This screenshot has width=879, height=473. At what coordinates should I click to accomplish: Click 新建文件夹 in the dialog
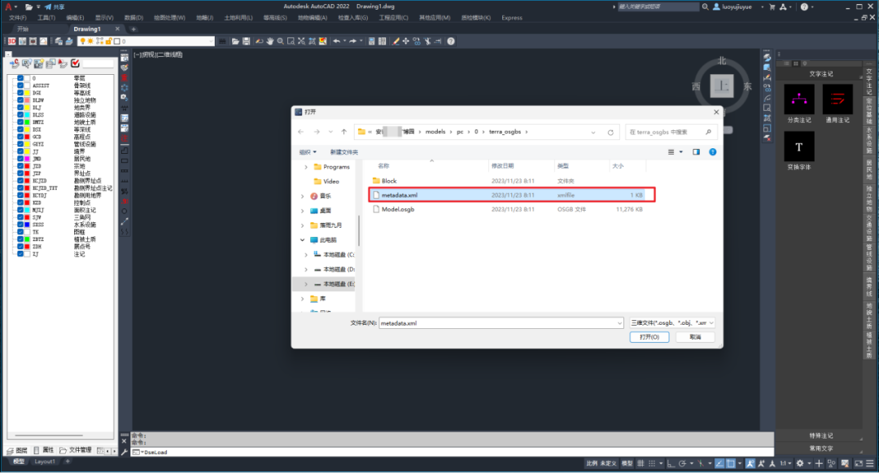[x=343, y=152]
